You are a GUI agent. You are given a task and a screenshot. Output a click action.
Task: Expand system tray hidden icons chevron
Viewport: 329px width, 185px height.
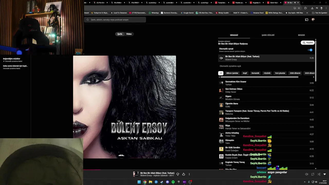pos(305,182)
